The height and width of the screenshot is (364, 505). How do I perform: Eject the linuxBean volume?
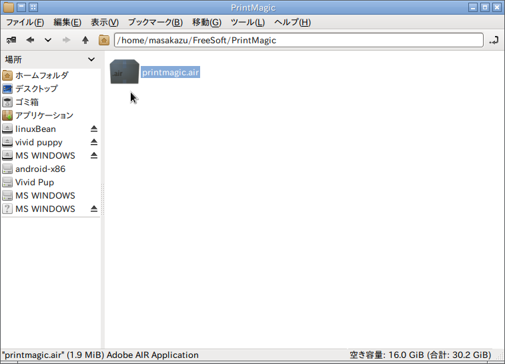pos(93,129)
